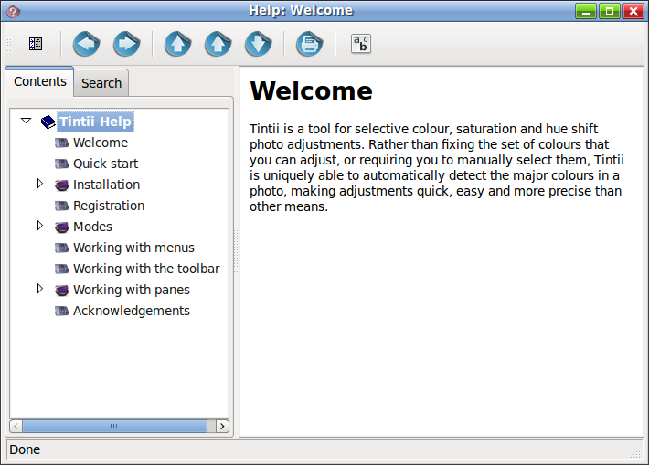Image resolution: width=649 pixels, height=465 pixels.
Task: Click the Done status bar text
Action: (x=25, y=449)
